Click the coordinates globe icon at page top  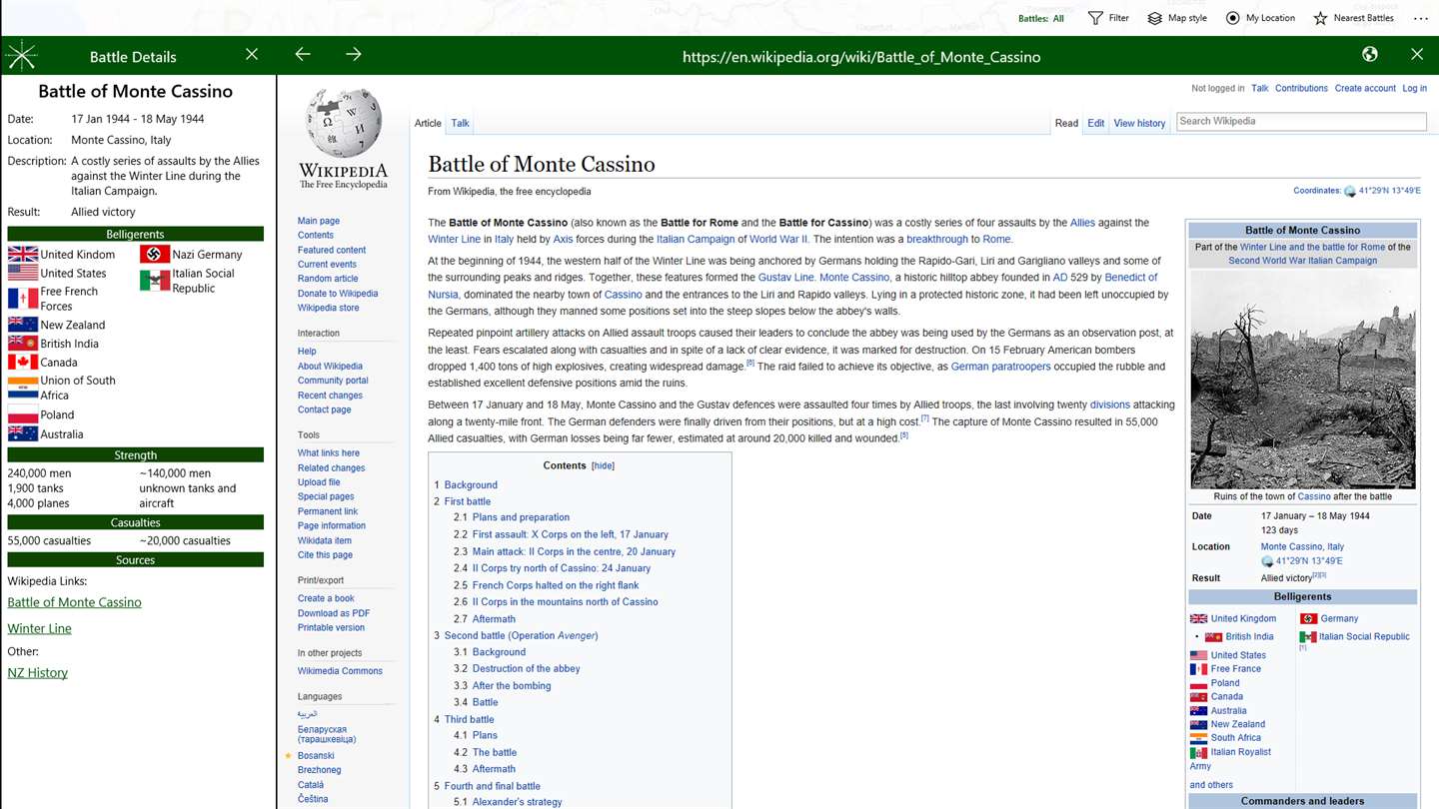(1349, 191)
